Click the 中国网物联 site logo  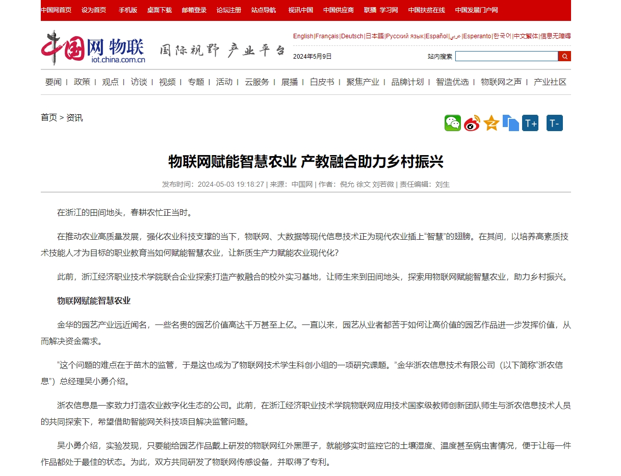click(93, 49)
